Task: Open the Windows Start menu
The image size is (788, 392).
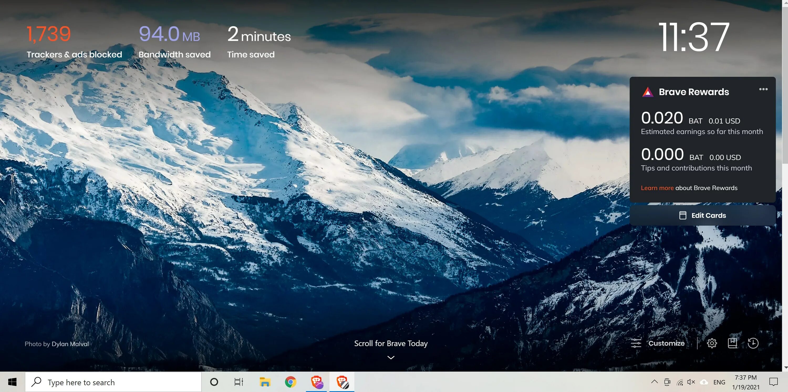Action: tap(12, 382)
